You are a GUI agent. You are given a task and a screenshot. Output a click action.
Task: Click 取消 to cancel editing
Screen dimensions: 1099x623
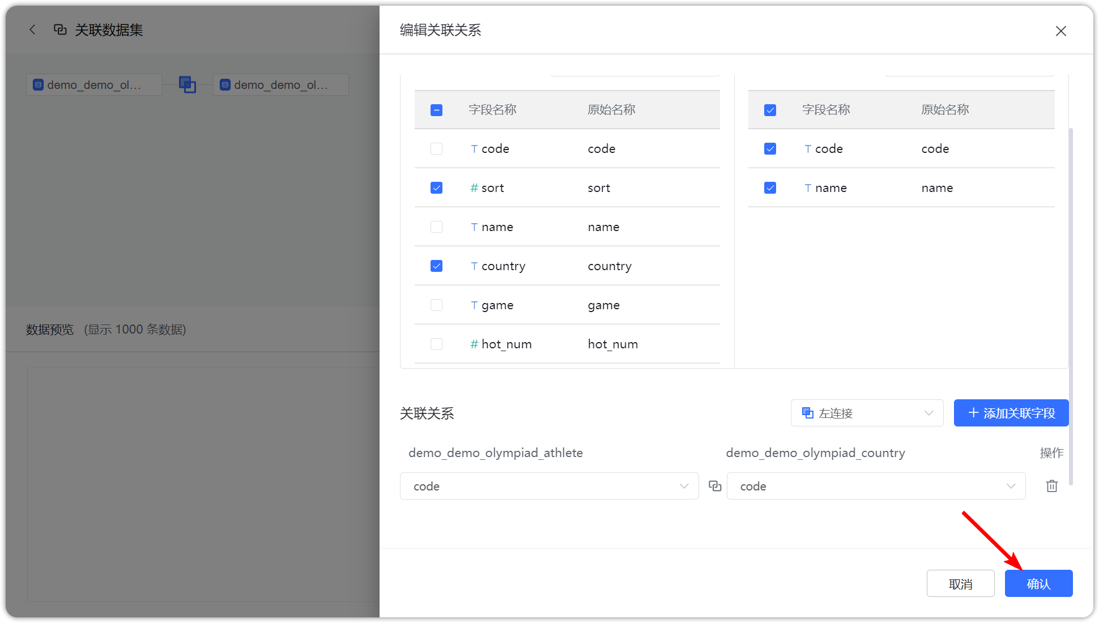pyautogui.click(x=960, y=583)
